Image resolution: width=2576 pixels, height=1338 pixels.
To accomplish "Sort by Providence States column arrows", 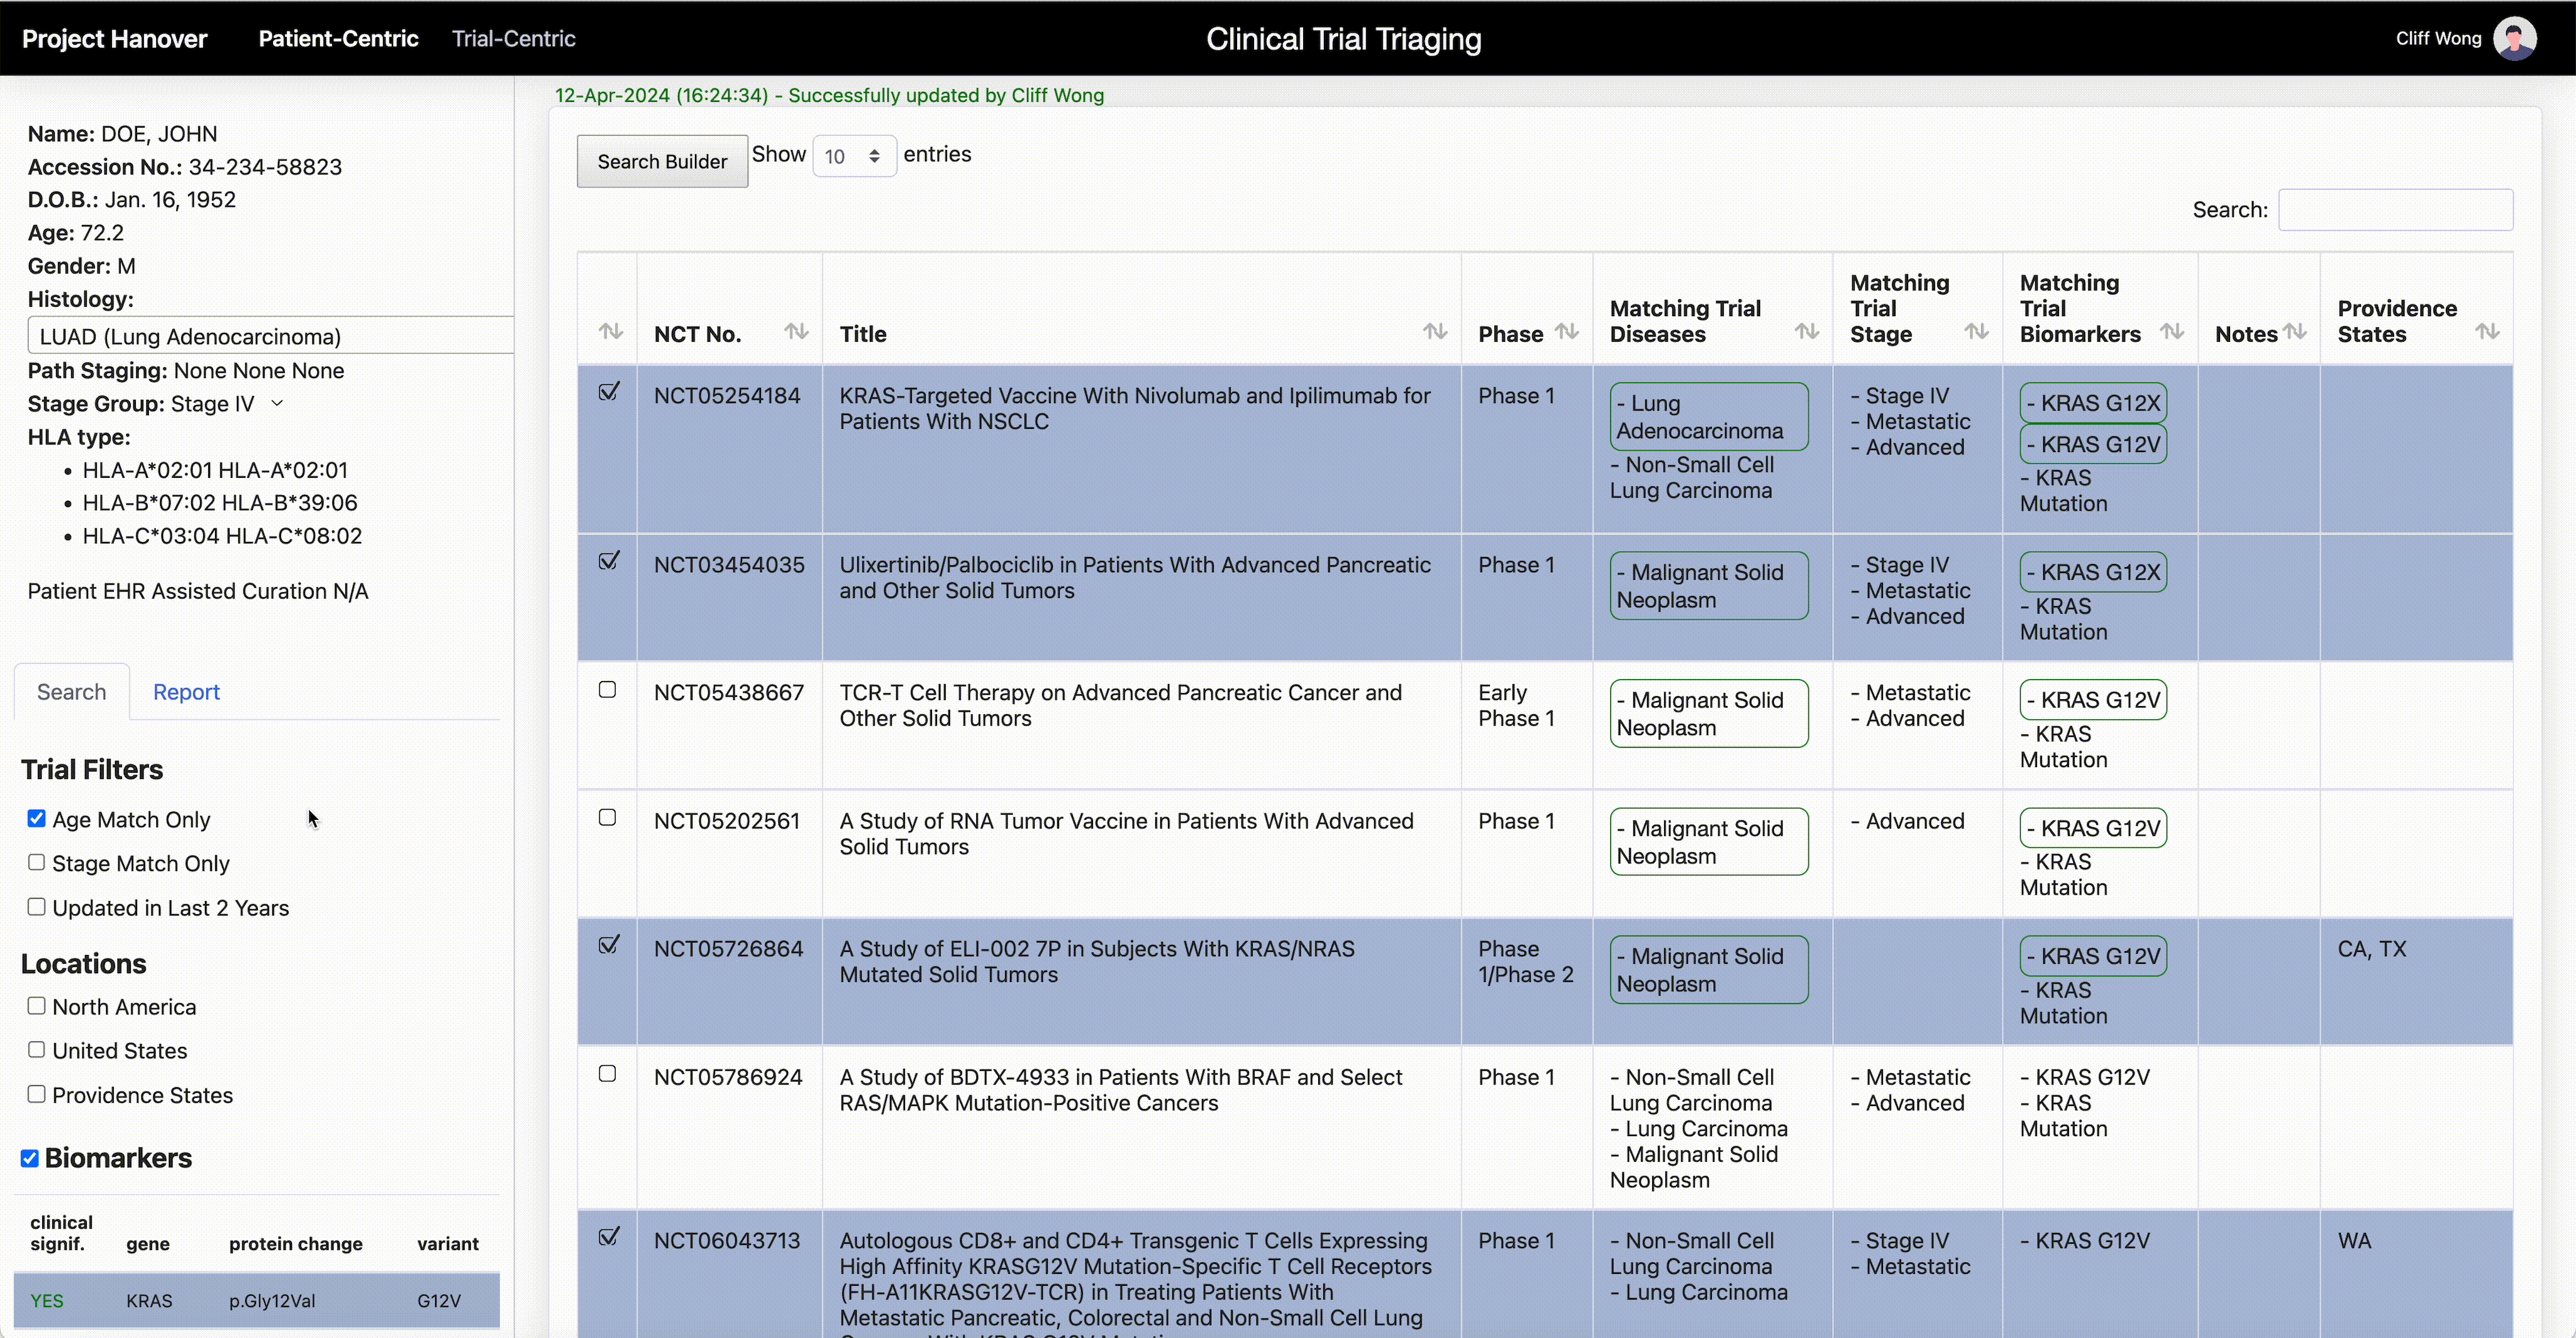I will (x=2487, y=331).
